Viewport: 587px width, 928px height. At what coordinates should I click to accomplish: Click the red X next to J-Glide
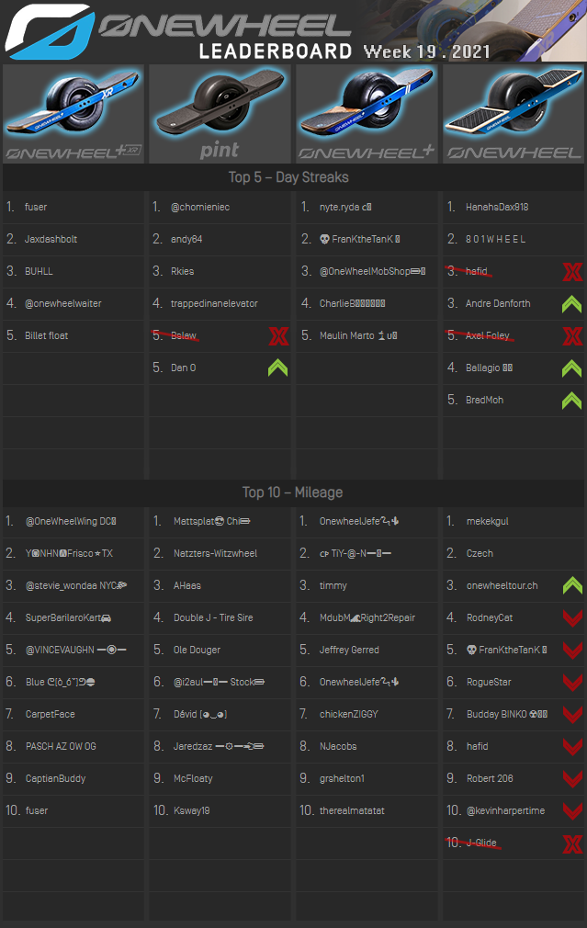[x=571, y=843]
